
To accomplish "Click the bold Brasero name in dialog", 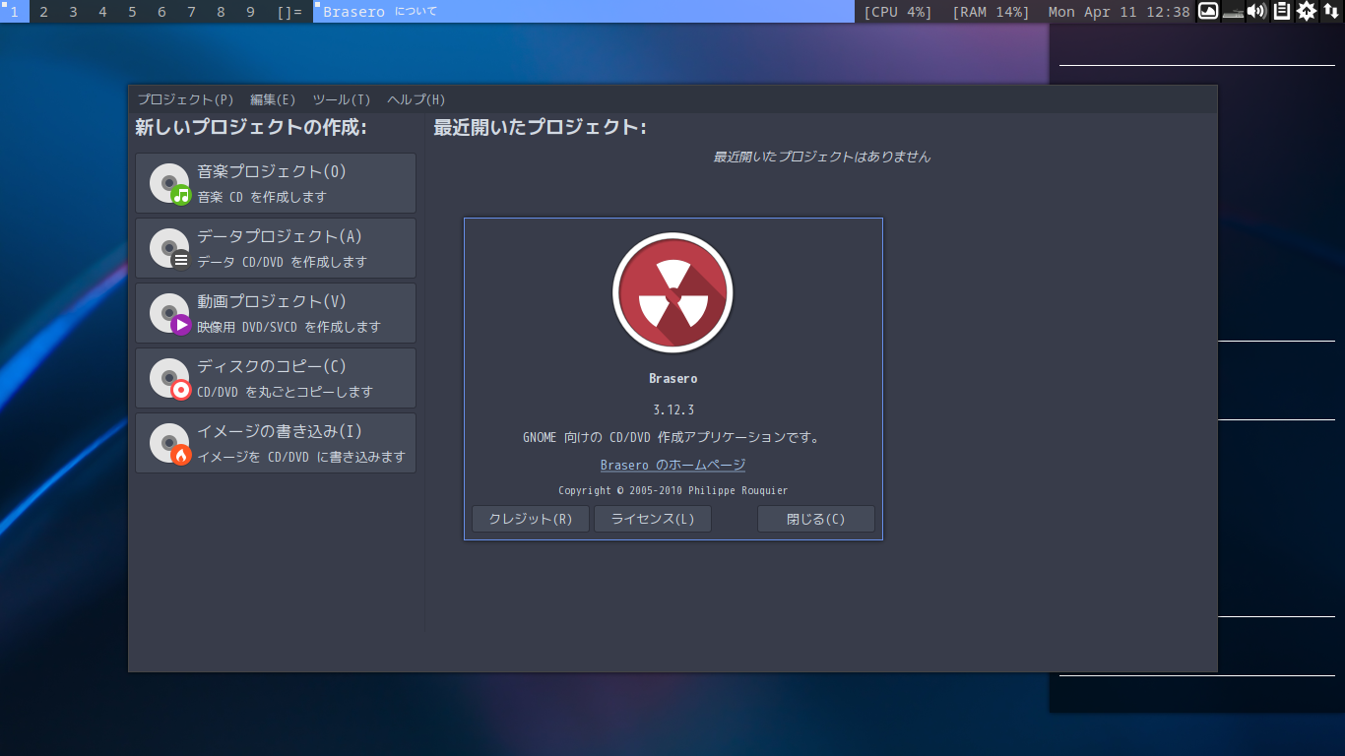I will click(x=673, y=378).
